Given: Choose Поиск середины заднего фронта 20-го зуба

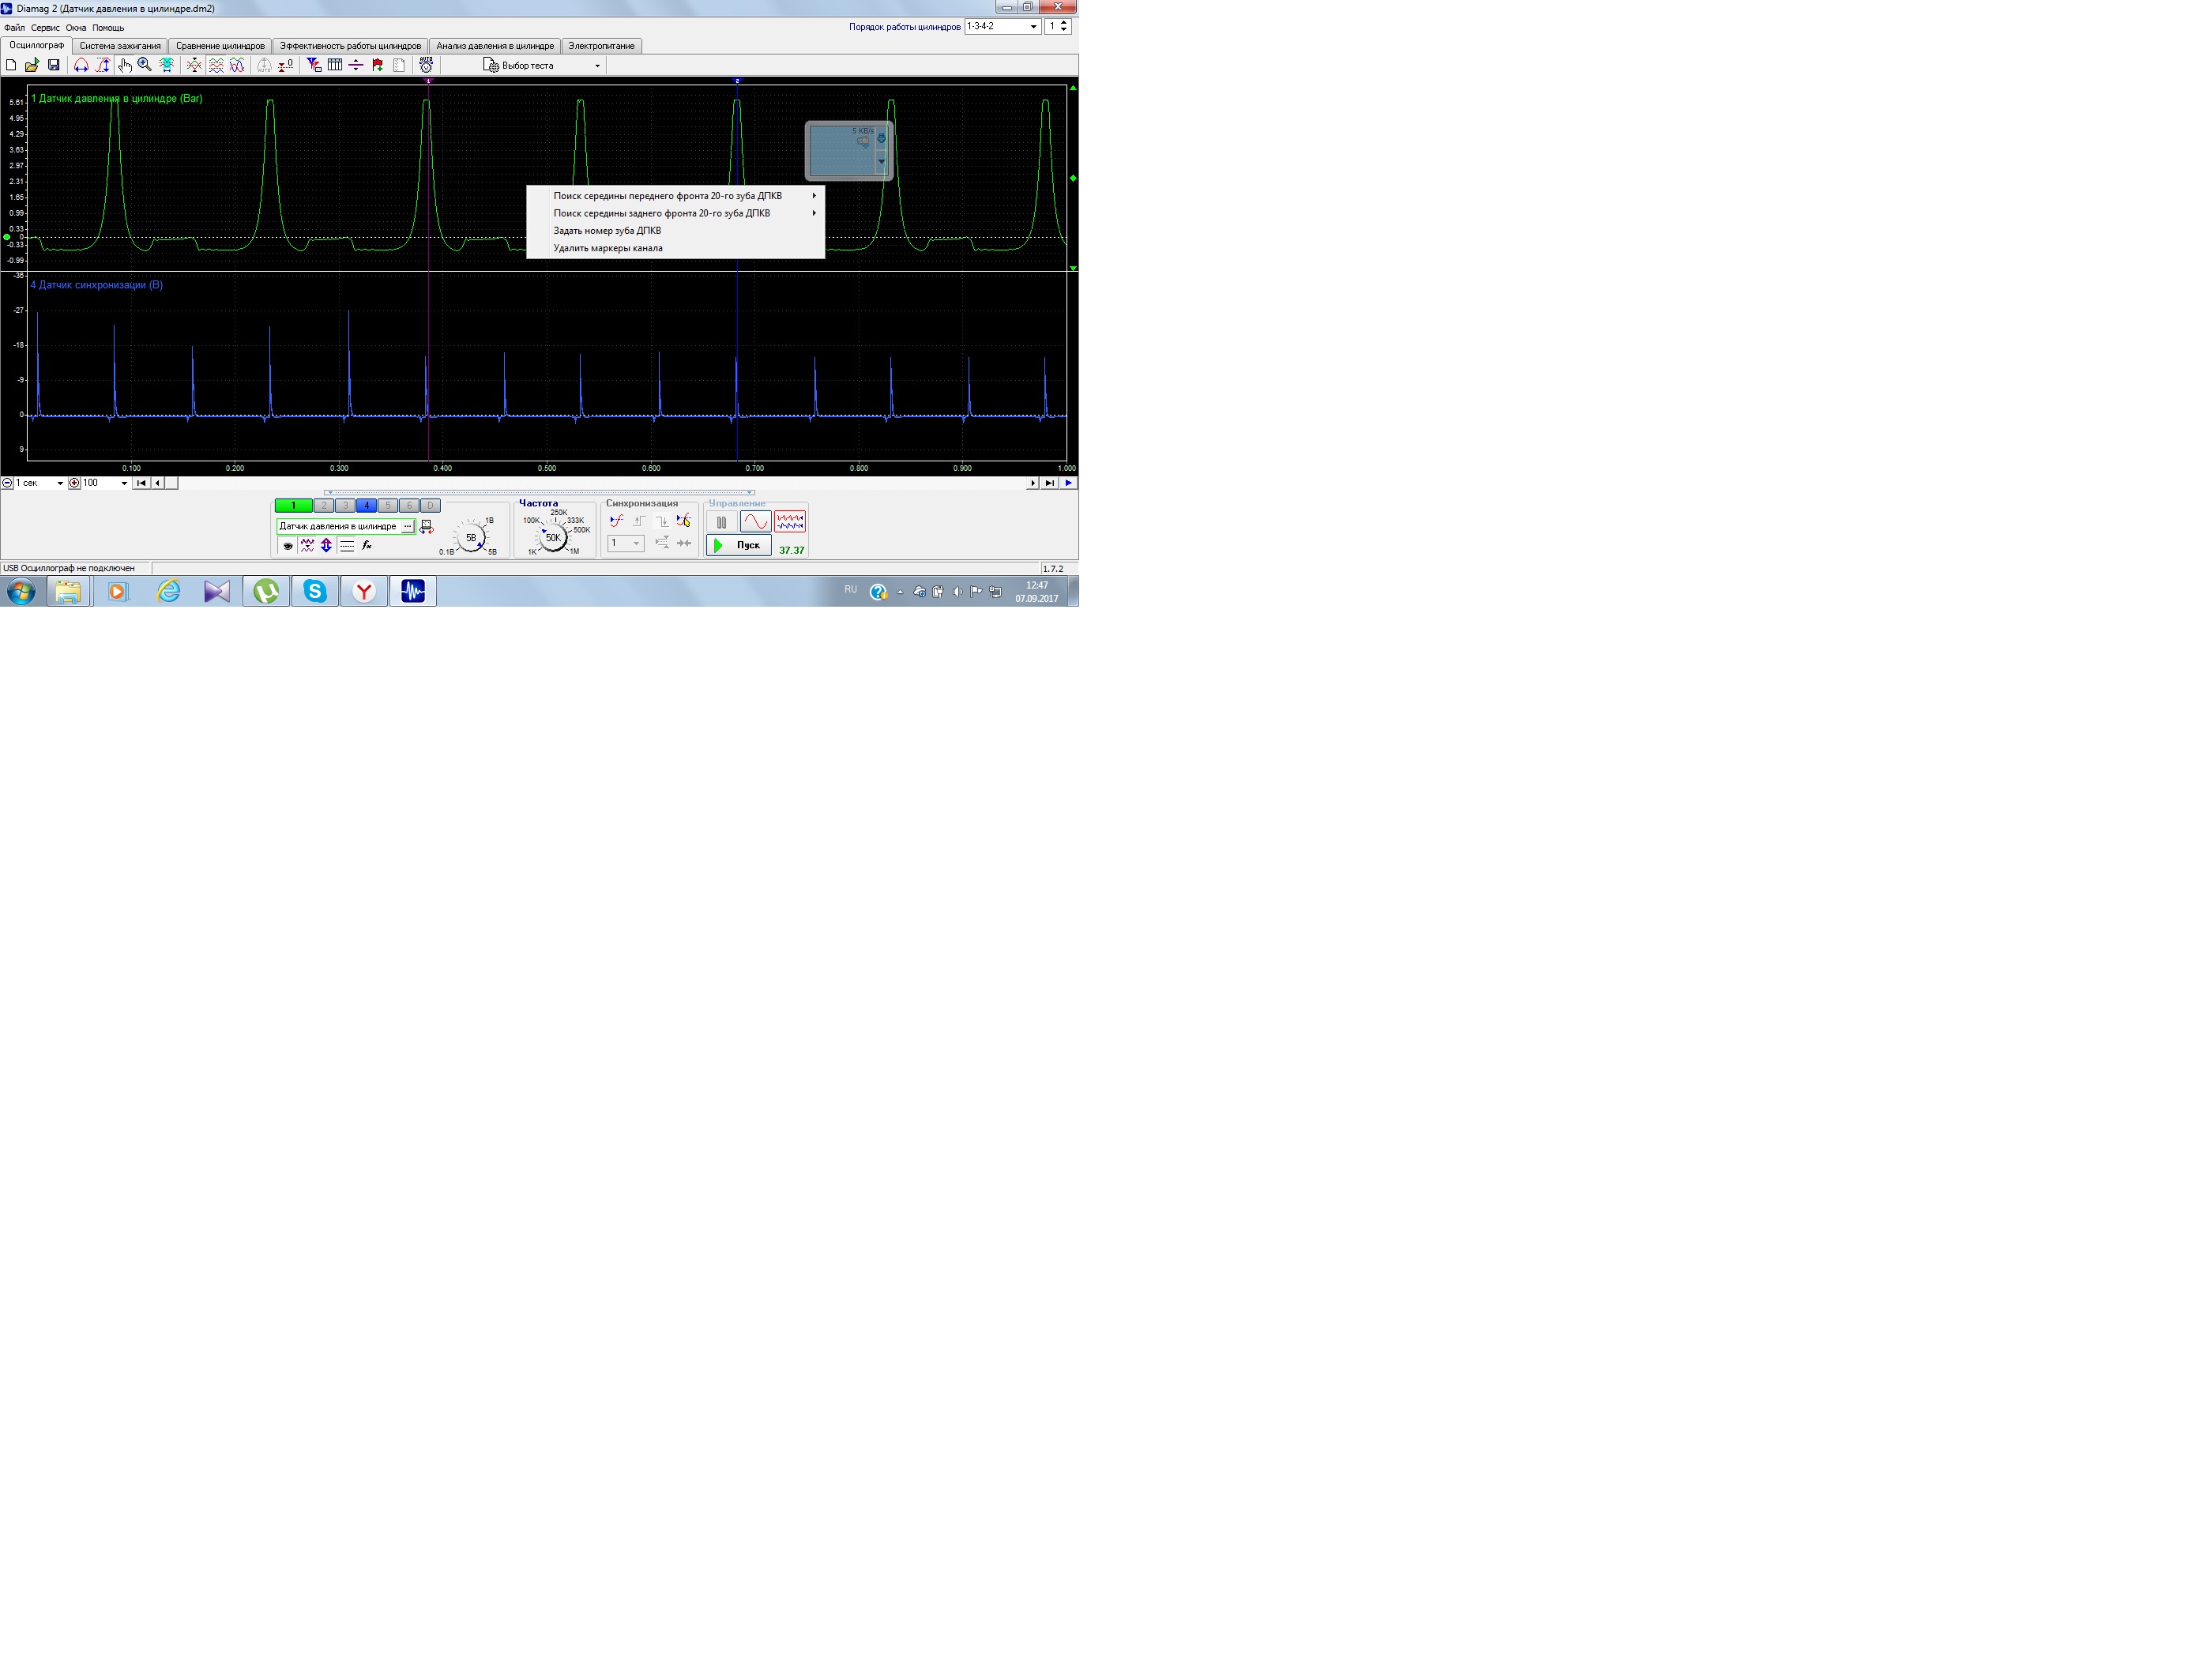Looking at the screenshot, I should pos(675,213).
